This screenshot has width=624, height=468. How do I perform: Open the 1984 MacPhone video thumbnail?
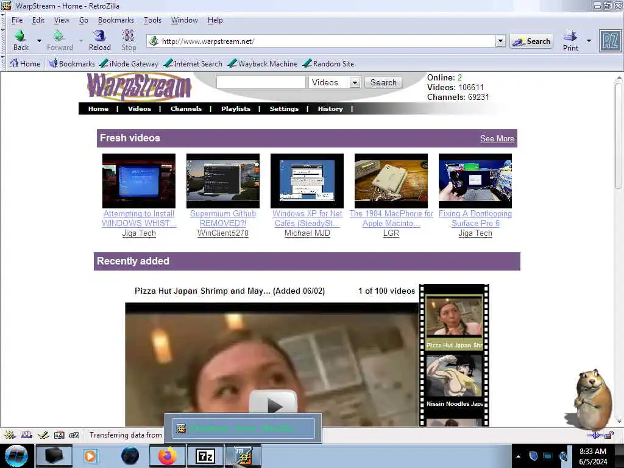[x=391, y=180]
